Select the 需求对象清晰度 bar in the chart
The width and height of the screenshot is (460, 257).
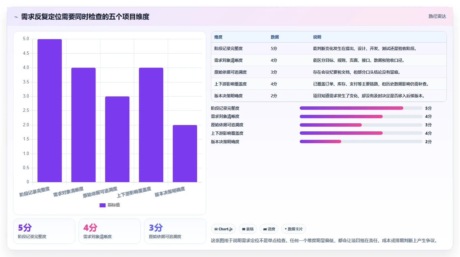[83, 125]
